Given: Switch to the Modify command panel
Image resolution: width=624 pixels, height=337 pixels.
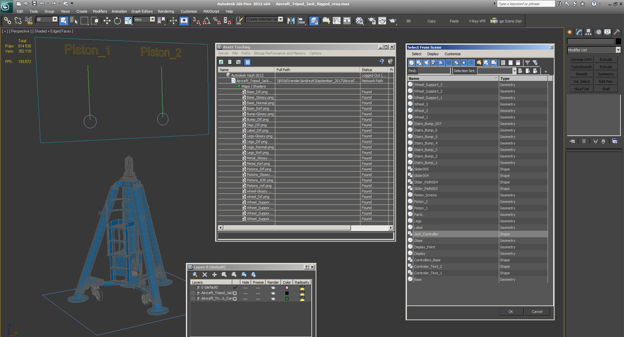Looking at the screenshot, I should (579, 32).
